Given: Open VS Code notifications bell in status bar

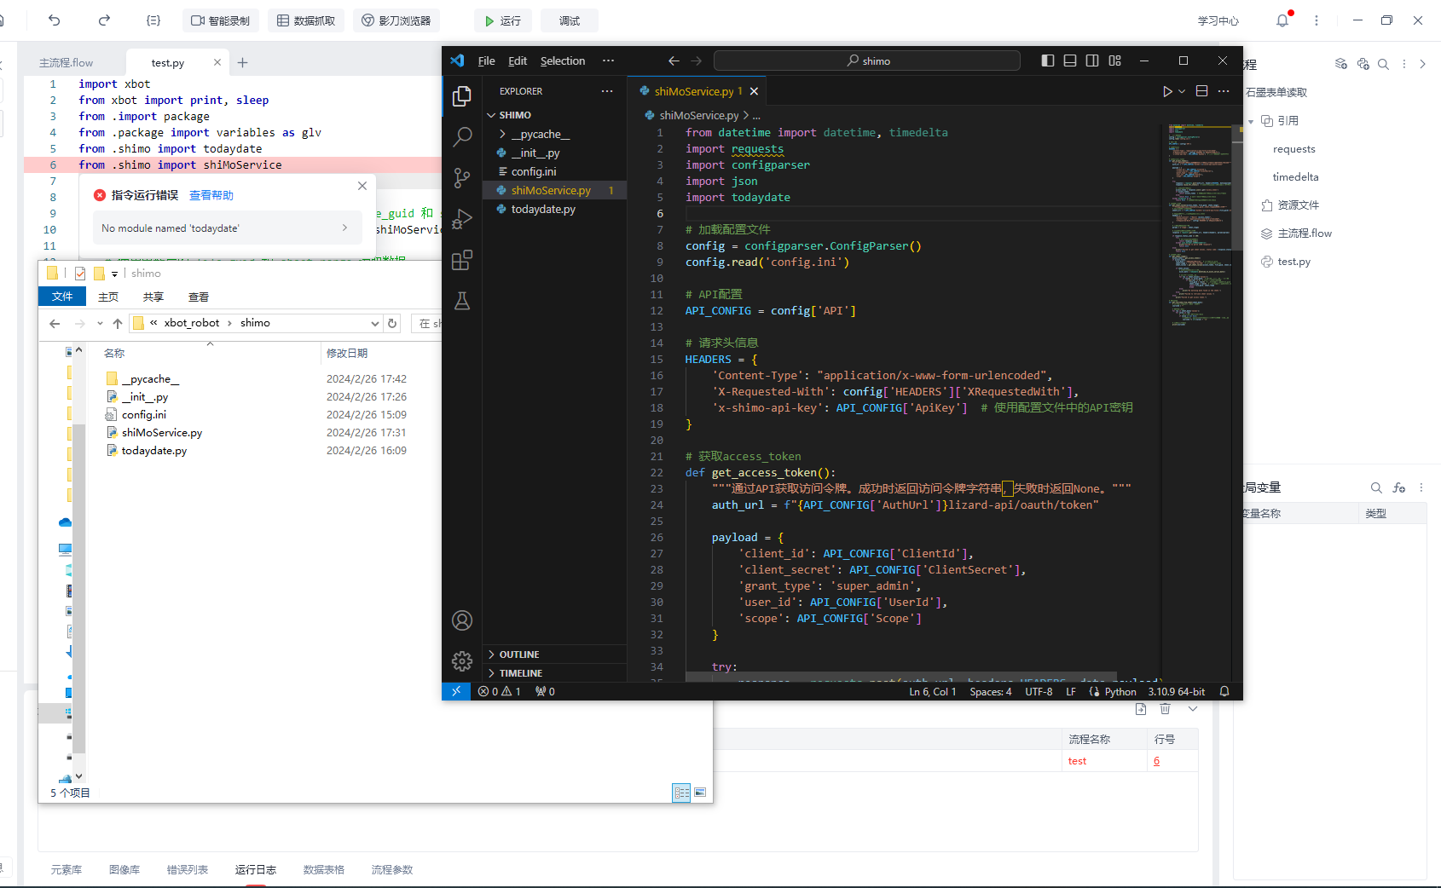Looking at the screenshot, I should (1224, 691).
